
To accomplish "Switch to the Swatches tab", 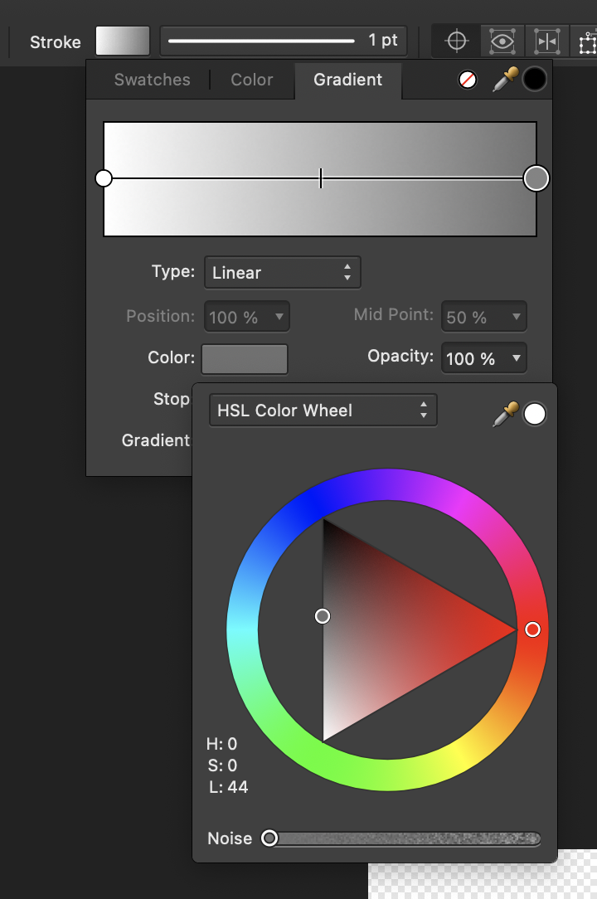I will (152, 80).
